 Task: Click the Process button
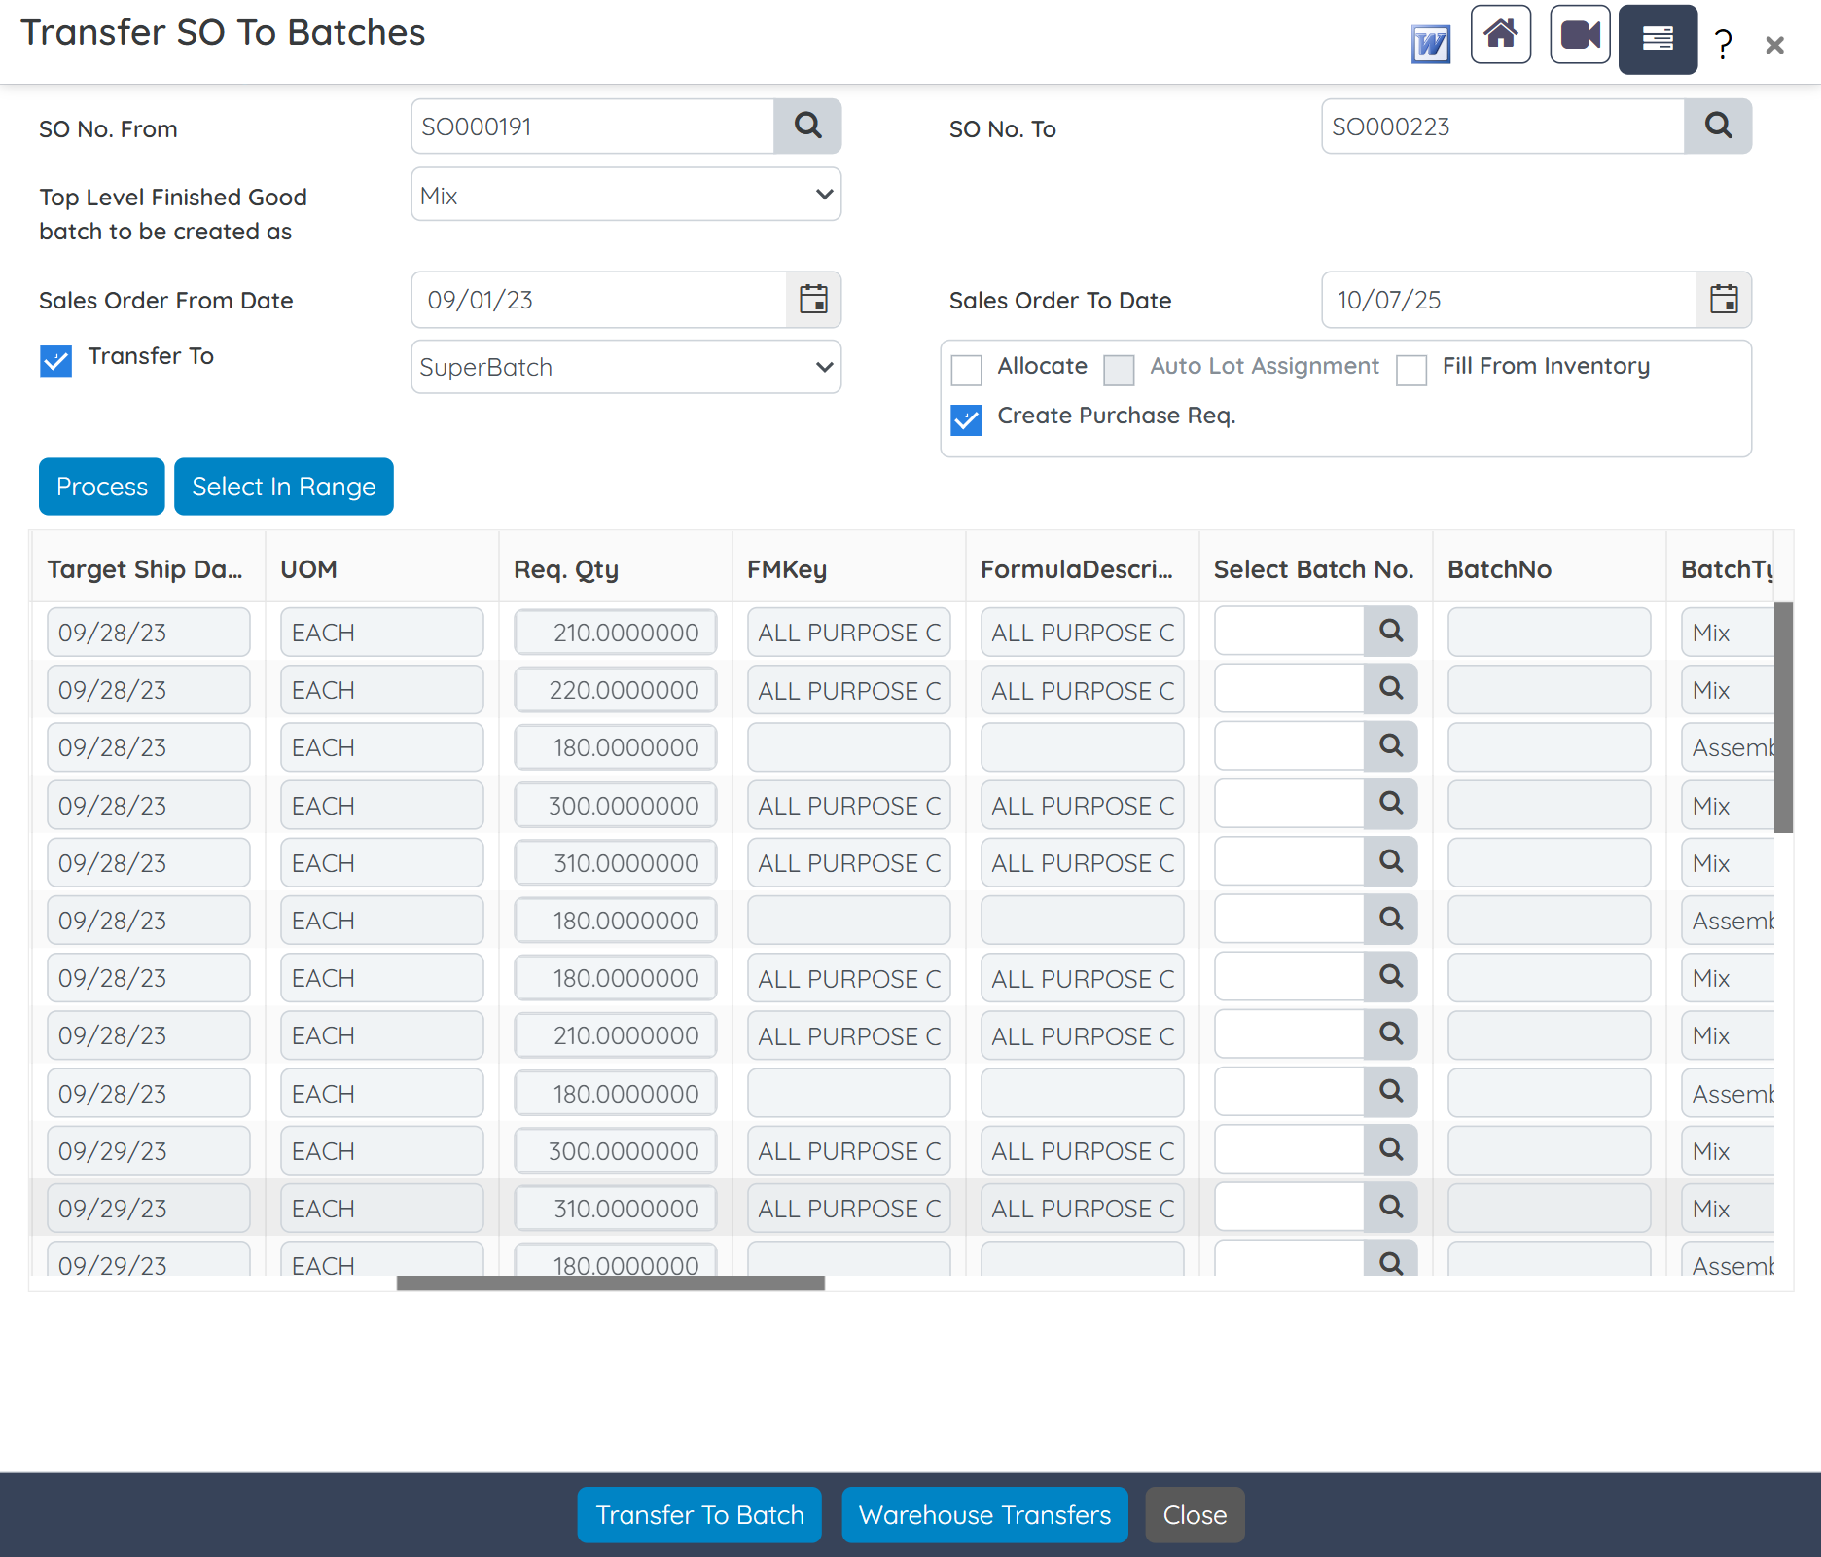101,487
